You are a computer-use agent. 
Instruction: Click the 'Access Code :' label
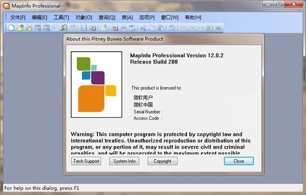pyautogui.click(x=148, y=118)
